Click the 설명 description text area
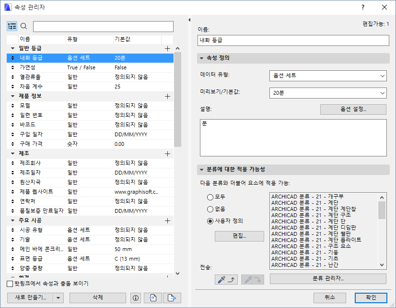Screen dimensions: 396x308 click(x=293, y=138)
